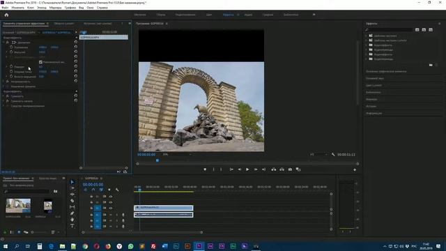The image size is (446, 251).
Task: Switch to the Lumetri Scopes tab
Action: point(64,24)
